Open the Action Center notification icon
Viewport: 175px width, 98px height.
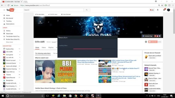[x=172, y=96]
